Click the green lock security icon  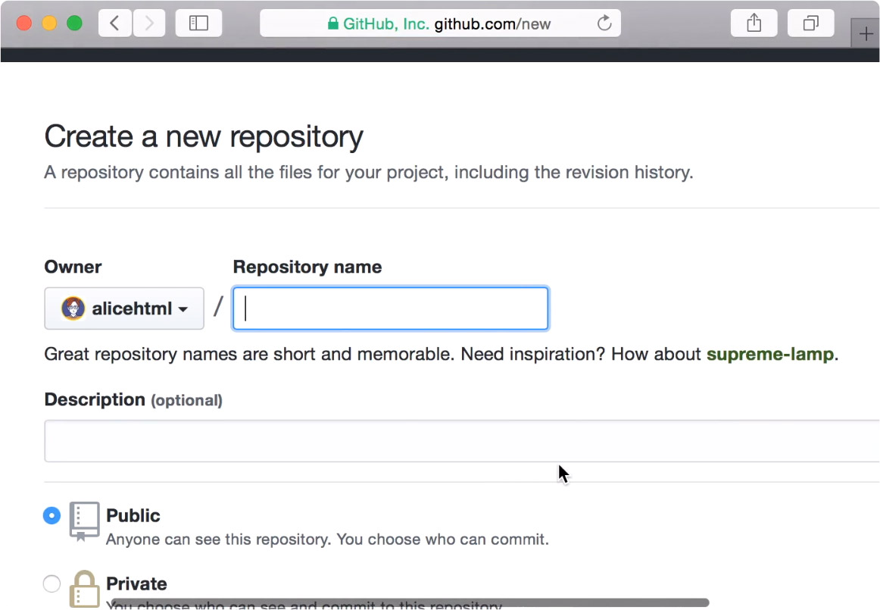pyautogui.click(x=332, y=23)
